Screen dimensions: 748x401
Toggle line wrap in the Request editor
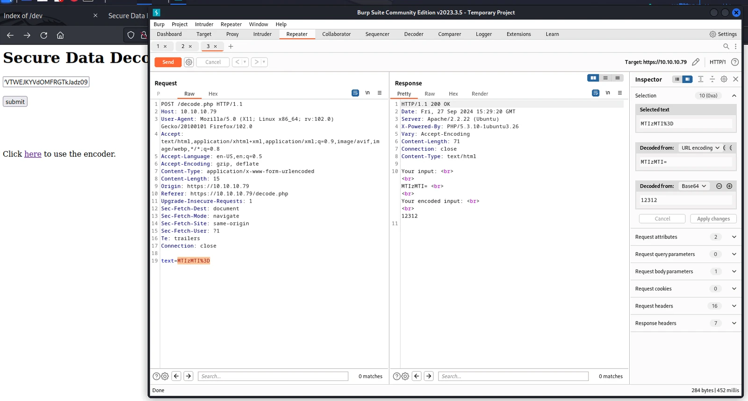(x=355, y=93)
